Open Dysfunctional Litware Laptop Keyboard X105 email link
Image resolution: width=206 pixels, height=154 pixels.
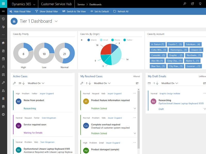tap(181, 103)
